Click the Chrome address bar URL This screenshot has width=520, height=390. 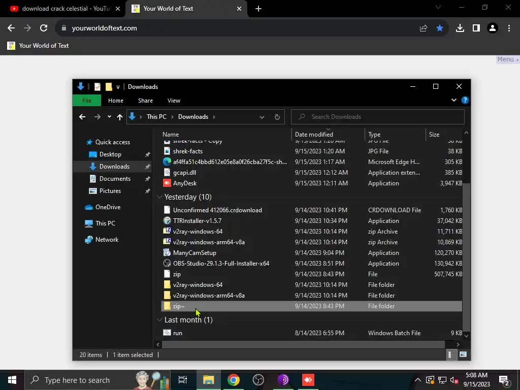[105, 28]
